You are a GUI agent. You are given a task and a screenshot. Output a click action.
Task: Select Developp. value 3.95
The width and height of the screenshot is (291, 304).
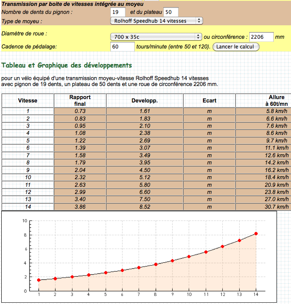[x=144, y=163]
